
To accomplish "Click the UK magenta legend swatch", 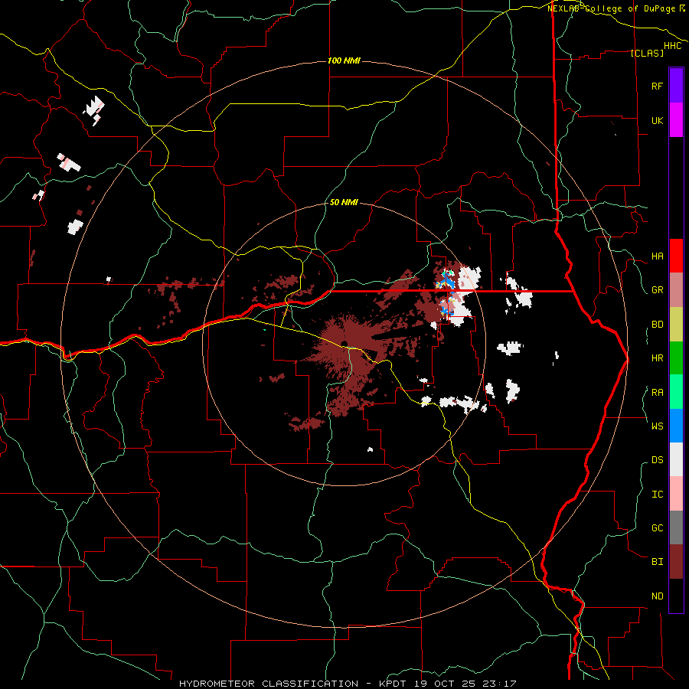I will coord(676,119).
